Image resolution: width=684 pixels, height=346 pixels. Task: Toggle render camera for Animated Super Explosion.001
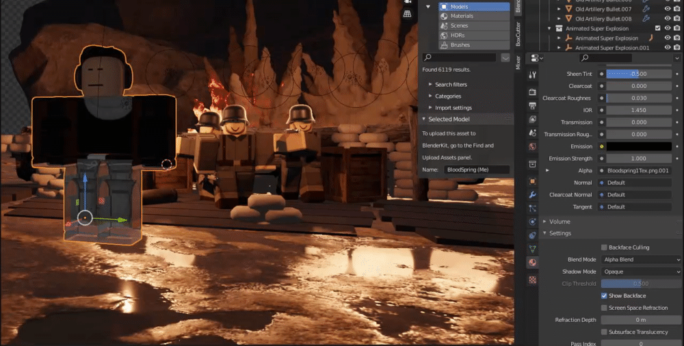coord(676,48)
